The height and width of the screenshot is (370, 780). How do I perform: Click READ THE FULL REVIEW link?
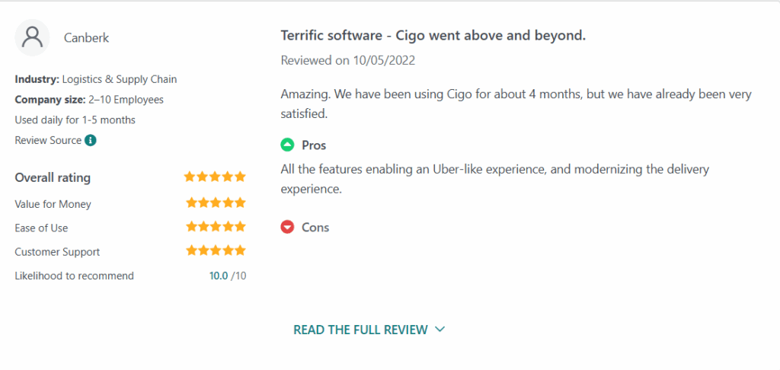pyautogui.click(x=360, y=329)
